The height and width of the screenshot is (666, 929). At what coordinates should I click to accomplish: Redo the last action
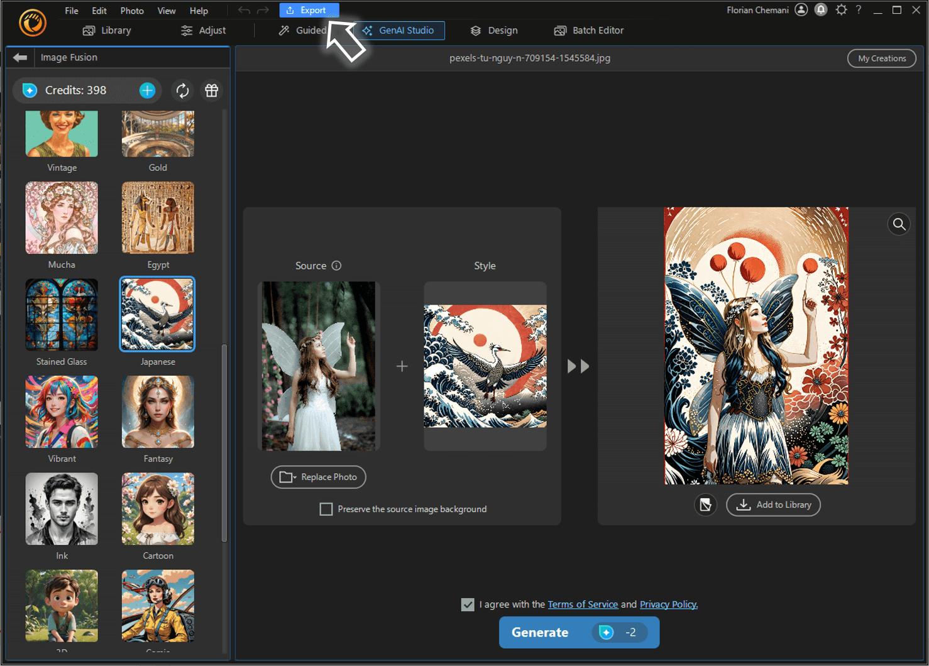tap(262, 9)
